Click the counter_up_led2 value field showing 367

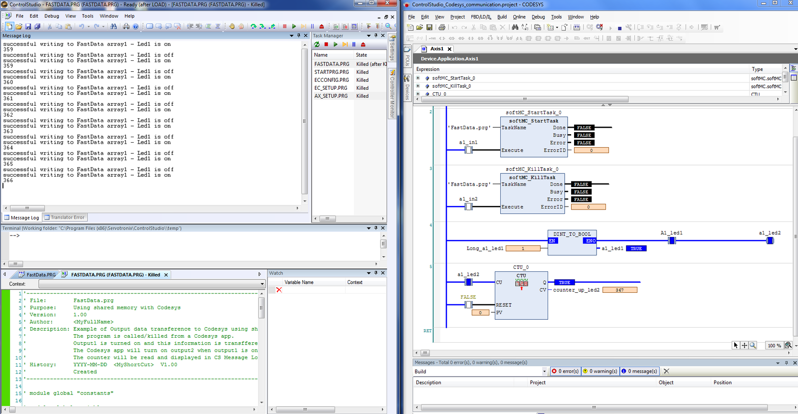(x=619, y=290)
